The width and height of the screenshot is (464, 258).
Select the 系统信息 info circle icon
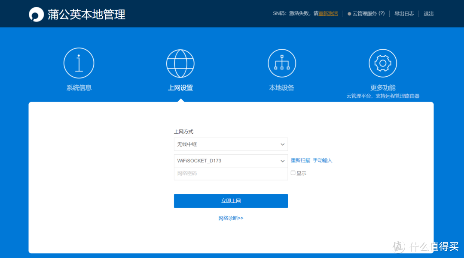point(79,63)
